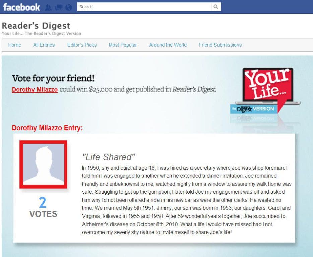Switch to the Most Popular tab
Screen dimensions: 313x257
(123, 45)
